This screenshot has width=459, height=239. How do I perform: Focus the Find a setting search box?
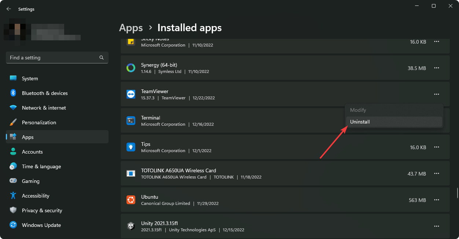(x=57, y=58)
